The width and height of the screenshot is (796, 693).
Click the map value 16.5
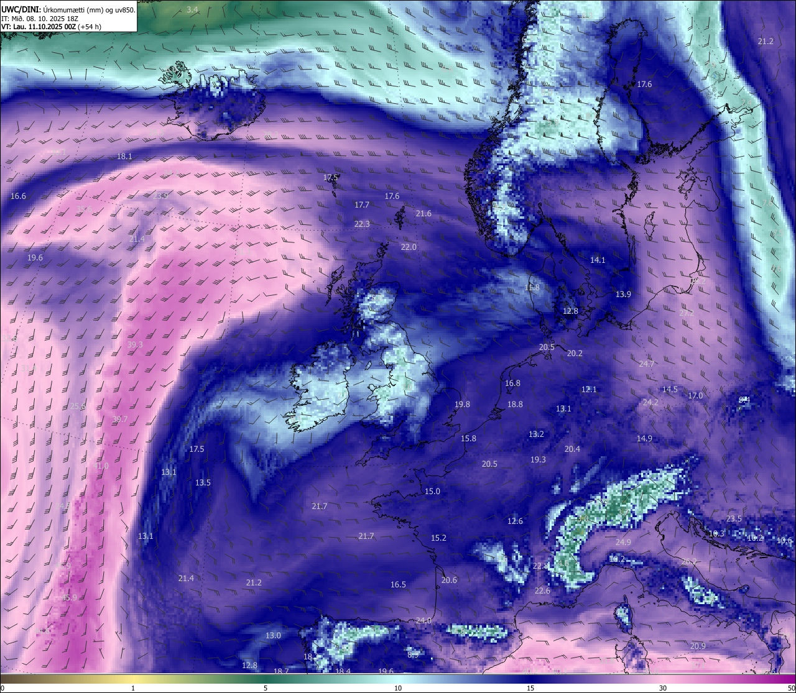398,585
